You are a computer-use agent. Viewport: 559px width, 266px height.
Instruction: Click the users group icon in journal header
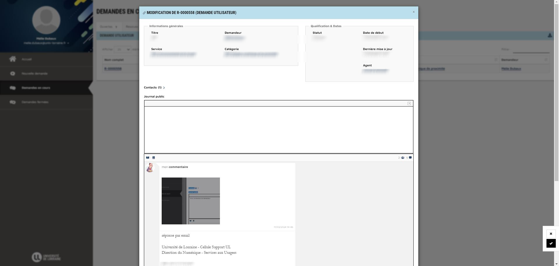pyautogui.click(x=402, y=158)
